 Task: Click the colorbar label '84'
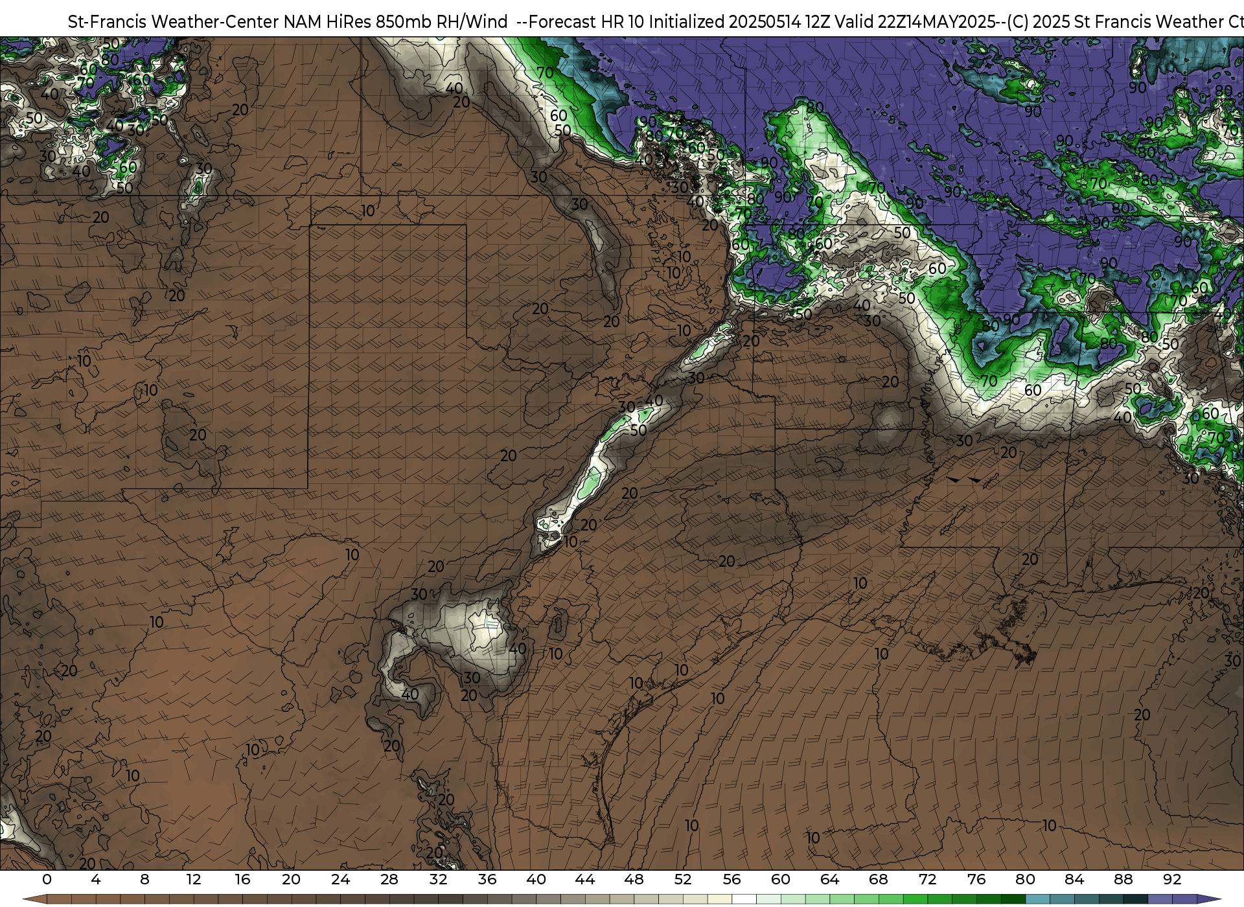1074,879
